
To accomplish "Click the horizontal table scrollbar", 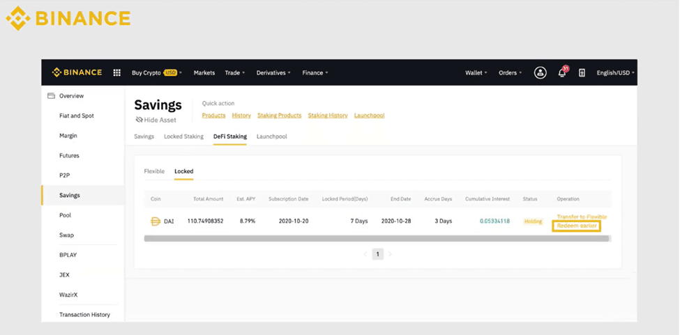I will 377,238.
